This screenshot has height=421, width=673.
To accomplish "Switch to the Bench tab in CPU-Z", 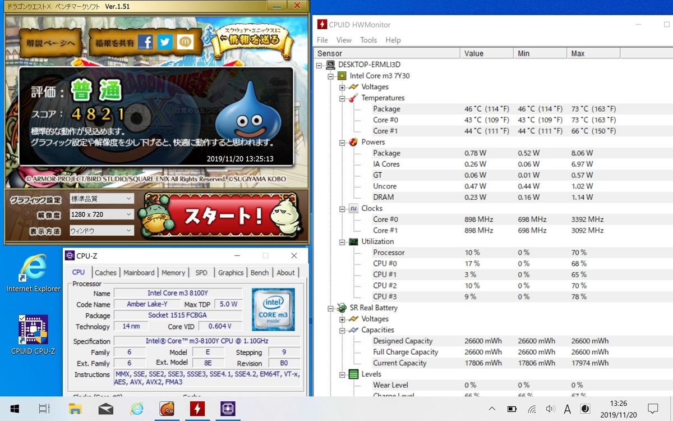I will pos(260,273).
